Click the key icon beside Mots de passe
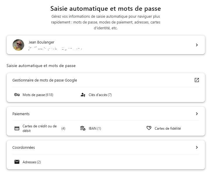Viewport: 207px width, 172px height. click(17, 95)
